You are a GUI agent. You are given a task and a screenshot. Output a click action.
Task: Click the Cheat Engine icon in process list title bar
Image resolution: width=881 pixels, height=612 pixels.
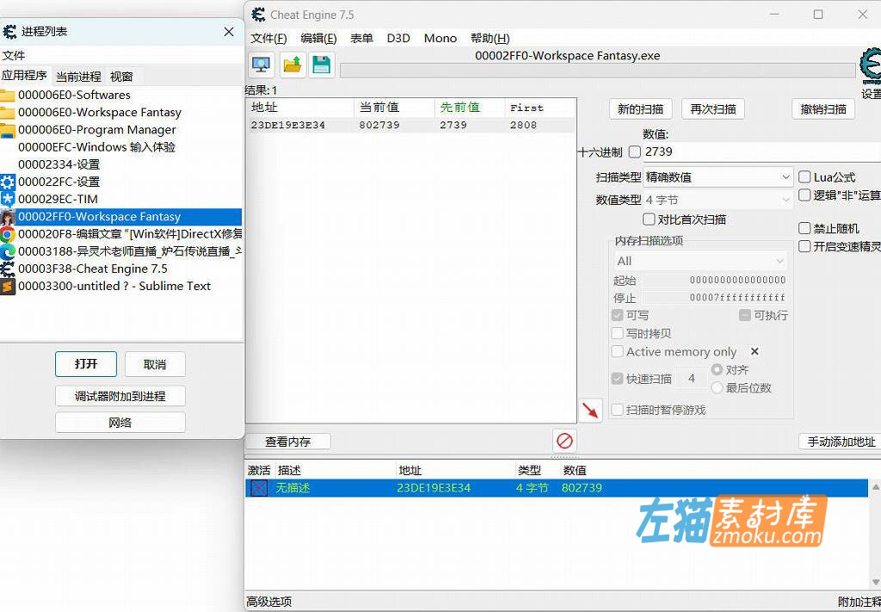9,31
